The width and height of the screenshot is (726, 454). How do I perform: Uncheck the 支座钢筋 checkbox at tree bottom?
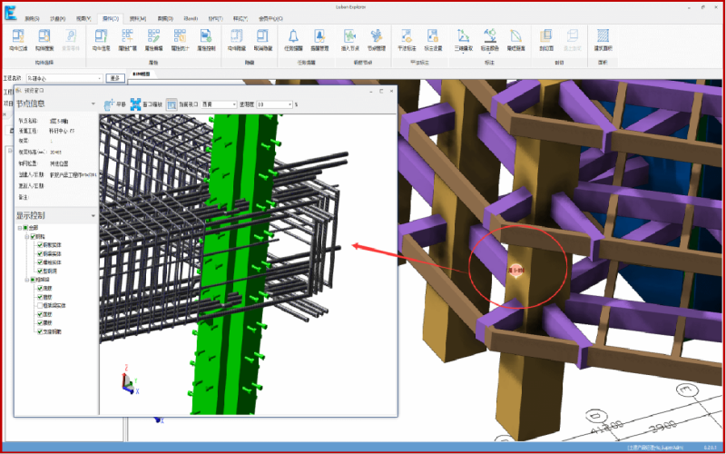pos(40,331)
